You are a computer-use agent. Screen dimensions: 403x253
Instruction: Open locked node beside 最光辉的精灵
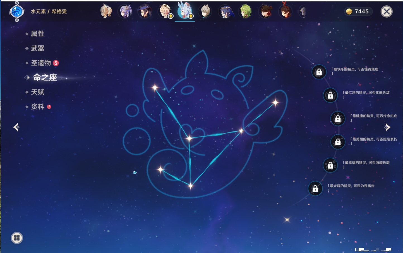click(x=315, y=188)
